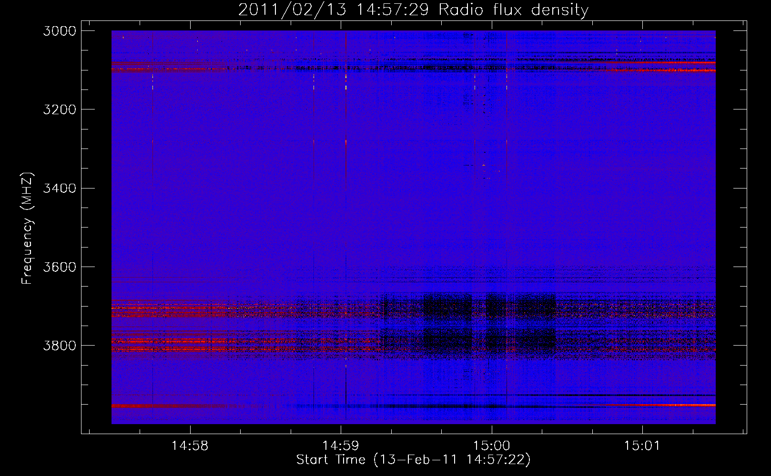Click the 14:58 time axis label

(x=190, y=446)
